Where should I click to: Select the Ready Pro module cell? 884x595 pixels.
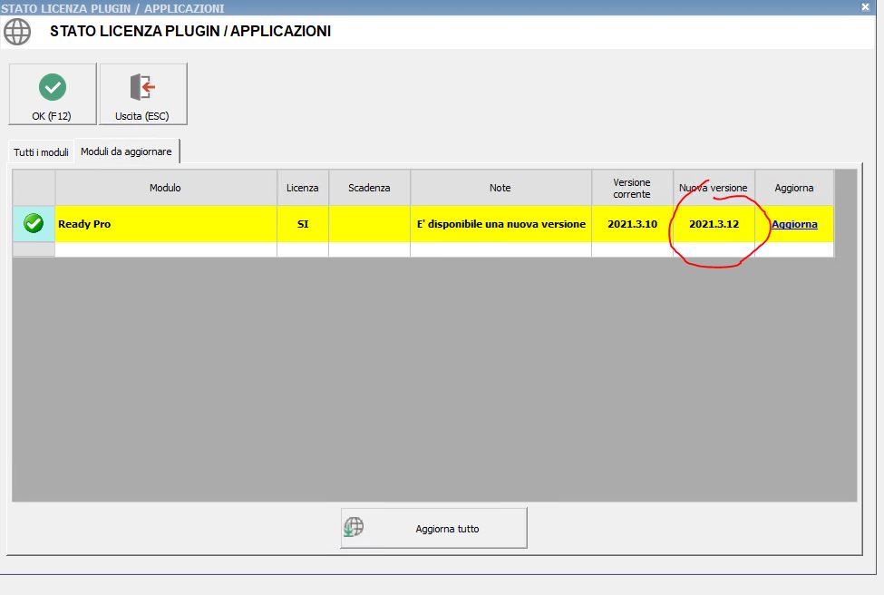point(166,224)
